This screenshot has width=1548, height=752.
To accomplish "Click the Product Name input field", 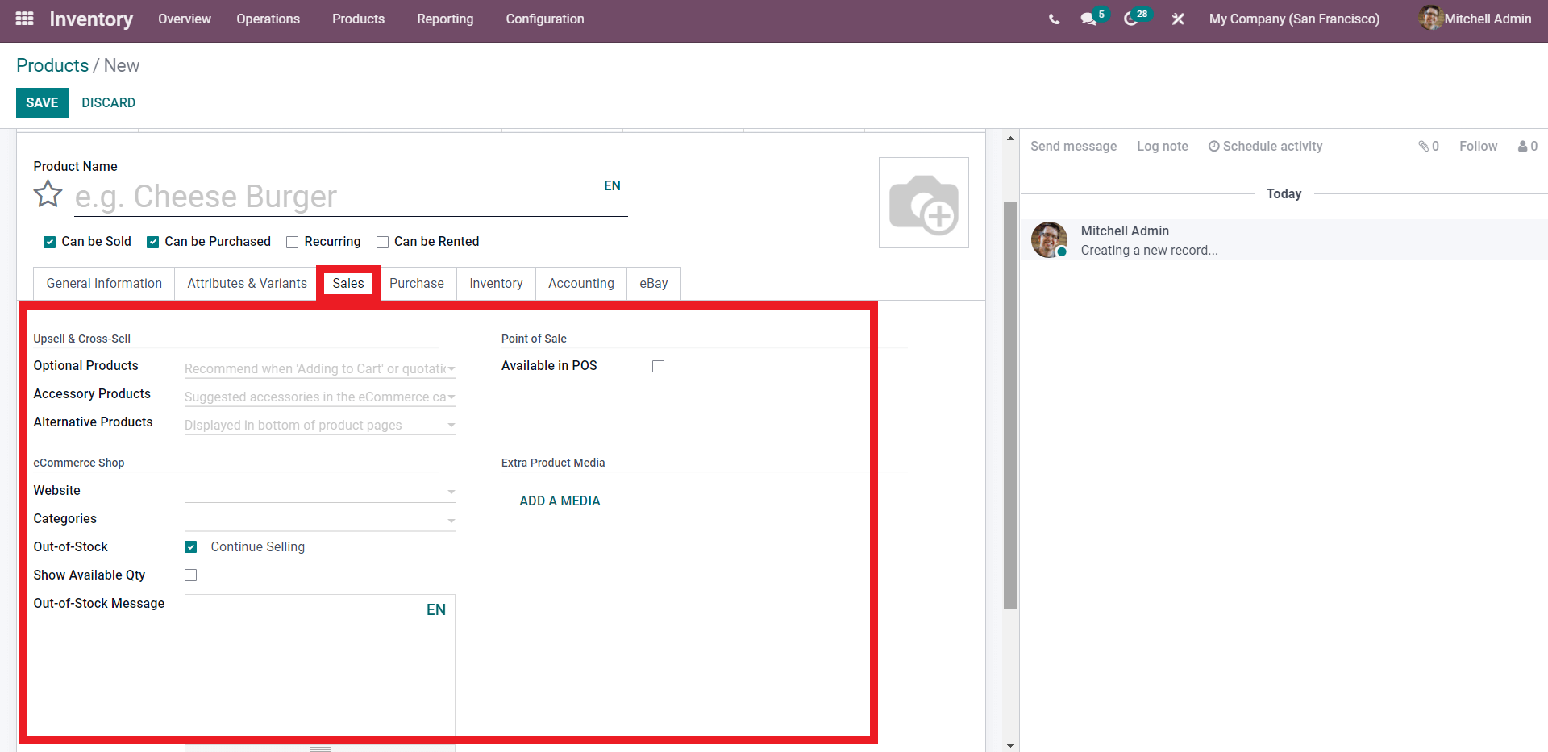I will [351, 197].
